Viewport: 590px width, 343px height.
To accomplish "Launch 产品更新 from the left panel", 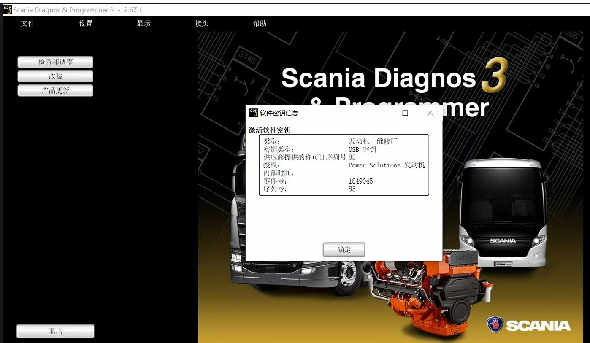I will [55, 91].
